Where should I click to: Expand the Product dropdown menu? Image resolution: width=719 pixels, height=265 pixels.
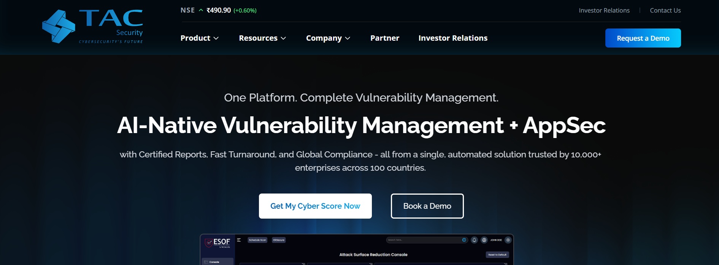[x=200, y=38]
